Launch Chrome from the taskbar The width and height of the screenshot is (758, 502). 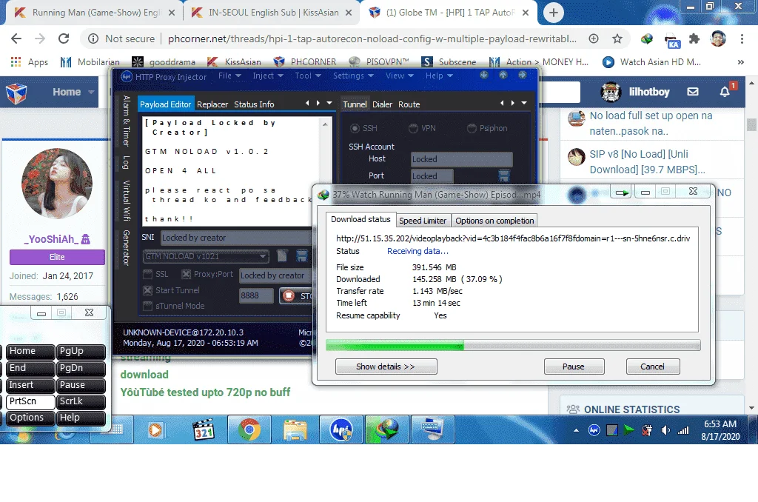point(249,429)
